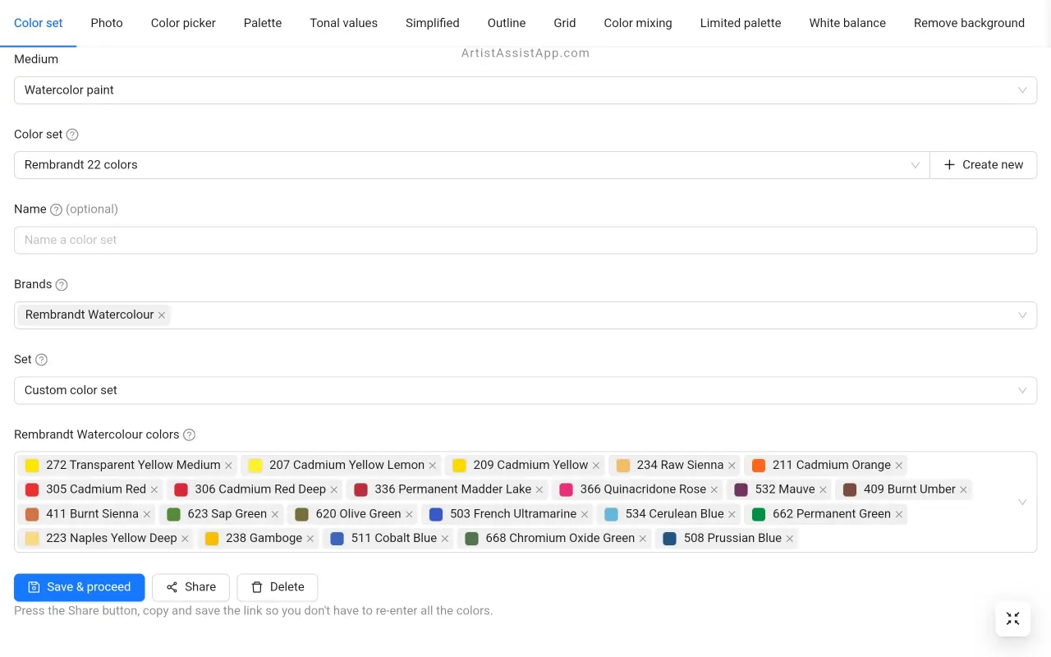Remove the 668 Chromium Oxide Green tag

[x=643, y=539]
